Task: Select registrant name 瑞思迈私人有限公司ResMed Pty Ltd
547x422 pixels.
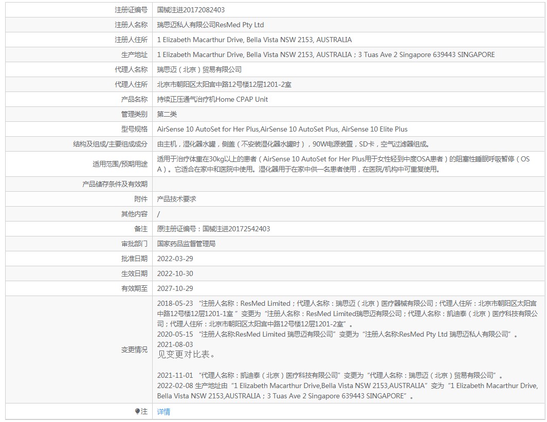Action: (210, 25)
